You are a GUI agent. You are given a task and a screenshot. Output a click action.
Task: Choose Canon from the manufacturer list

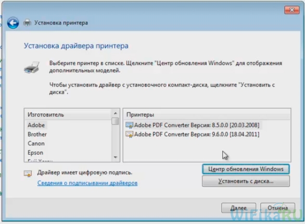tap(36, 144)
